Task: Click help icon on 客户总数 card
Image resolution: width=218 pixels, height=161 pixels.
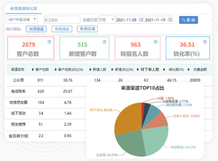Action: point(49,42)
